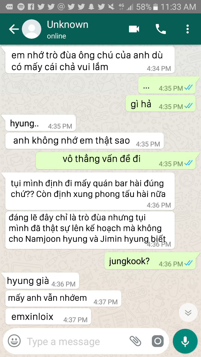Jump to latest messages with down chevron
This screenshot has width=201, height=357.
[x=188, y=312]
